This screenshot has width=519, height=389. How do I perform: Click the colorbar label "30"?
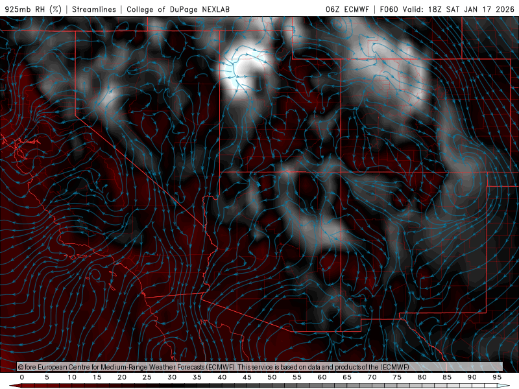(172, 377)
